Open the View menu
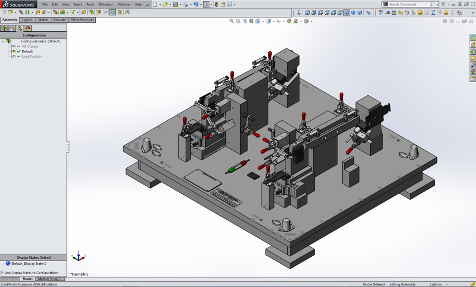 pos(66,4)
